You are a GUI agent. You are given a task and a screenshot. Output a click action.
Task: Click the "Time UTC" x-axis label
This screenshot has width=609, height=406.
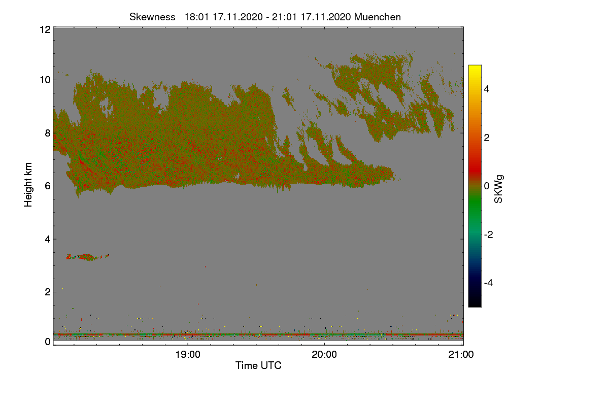pos(258,365)
